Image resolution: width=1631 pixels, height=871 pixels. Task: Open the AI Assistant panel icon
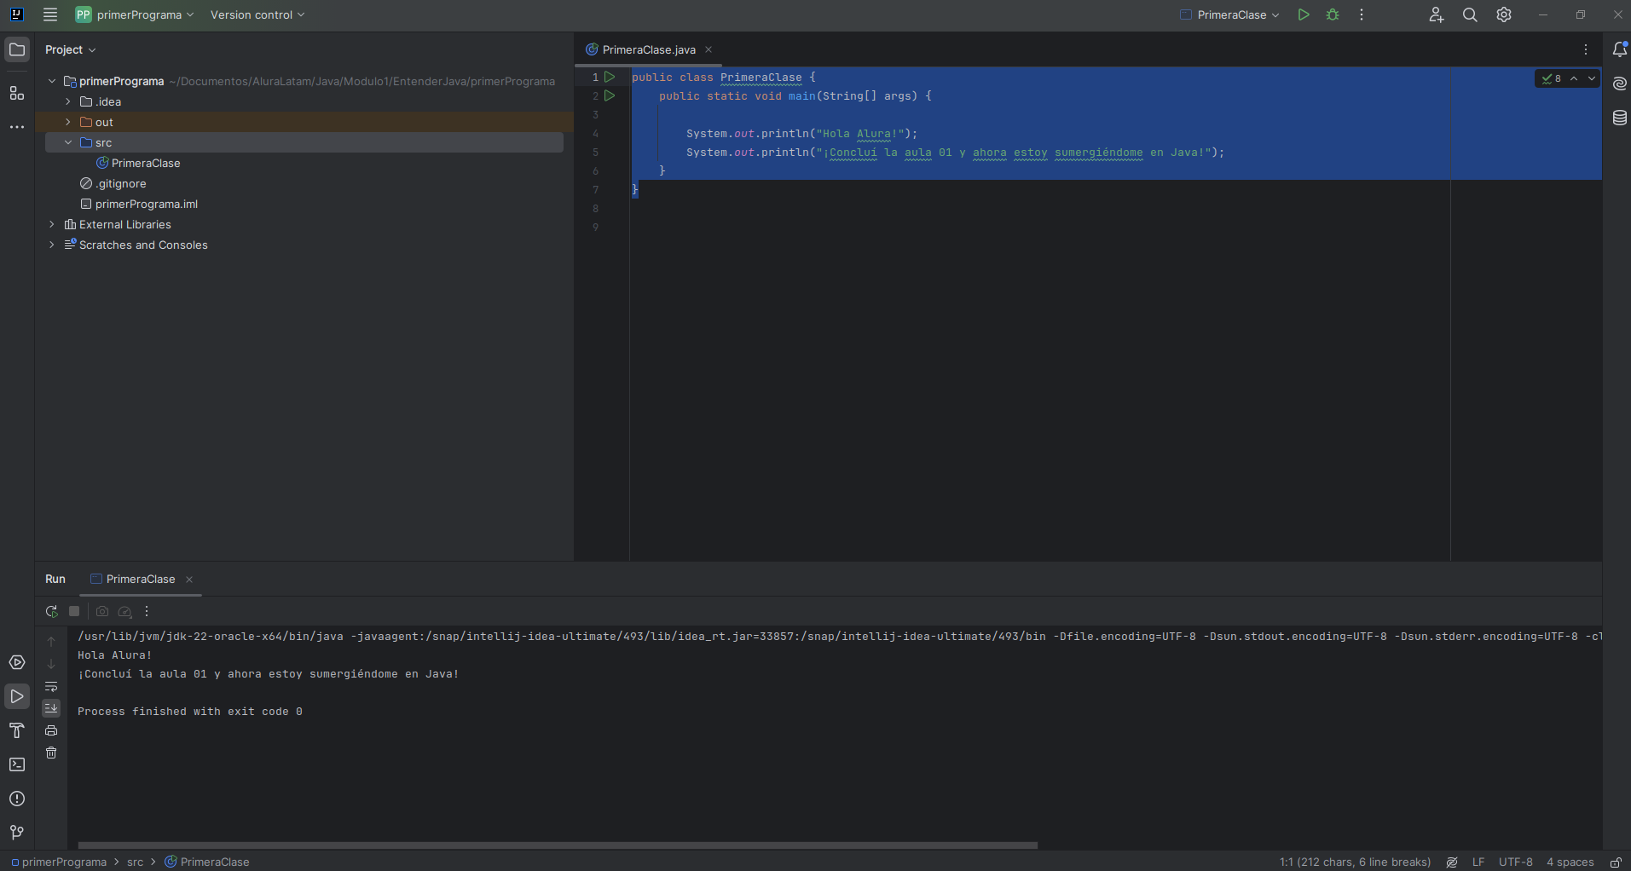[x=1620, y=84]
